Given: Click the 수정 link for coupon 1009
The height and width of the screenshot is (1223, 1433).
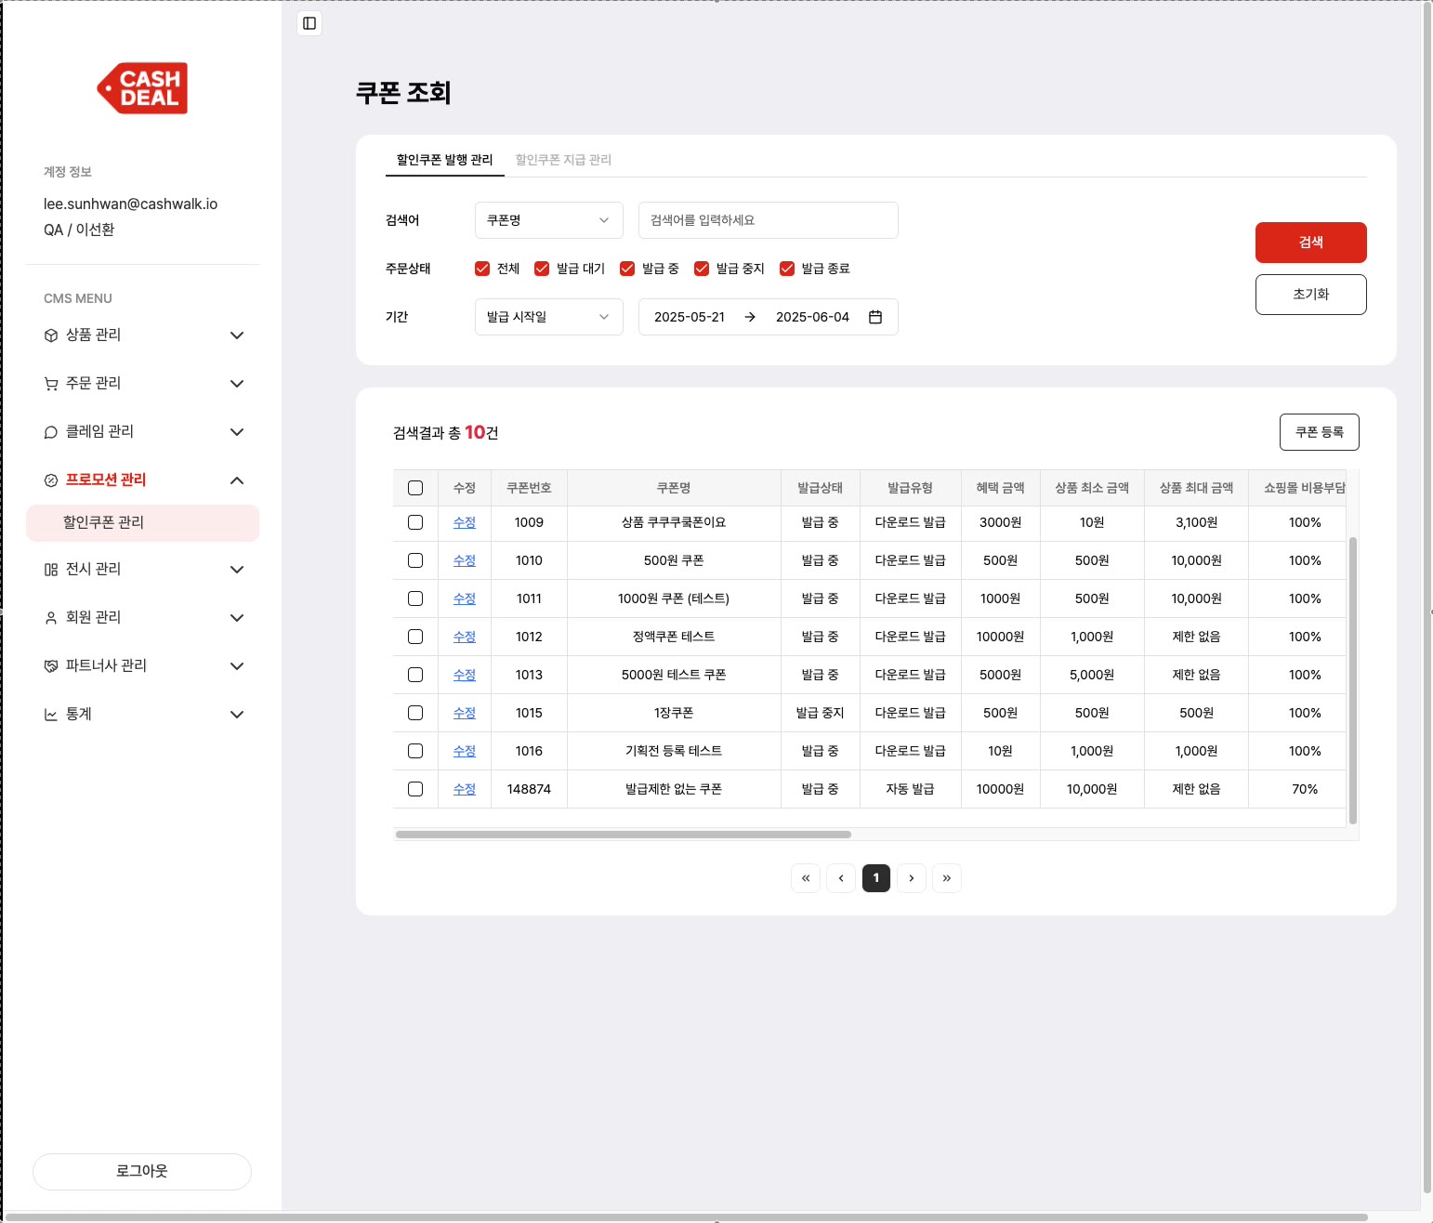Looking at the screenshot, I should pos(464,522).
